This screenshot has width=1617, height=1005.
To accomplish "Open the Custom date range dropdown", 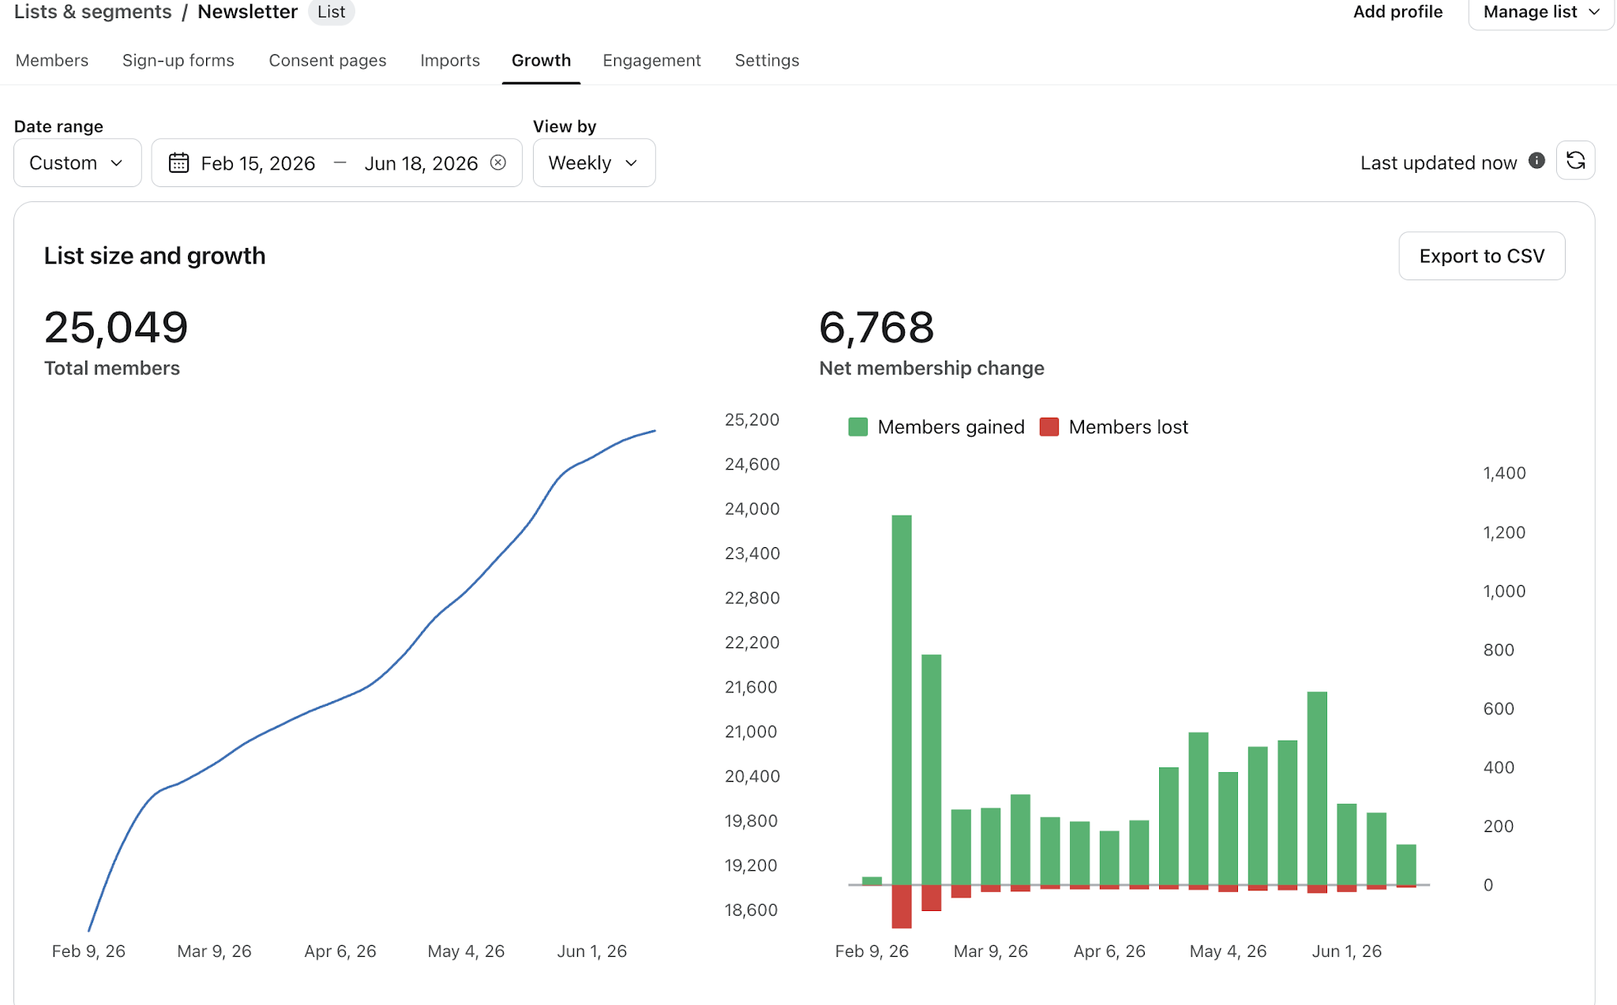I will (x=77, y=163).
